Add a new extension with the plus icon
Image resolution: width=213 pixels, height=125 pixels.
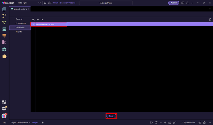coord(38,20)
